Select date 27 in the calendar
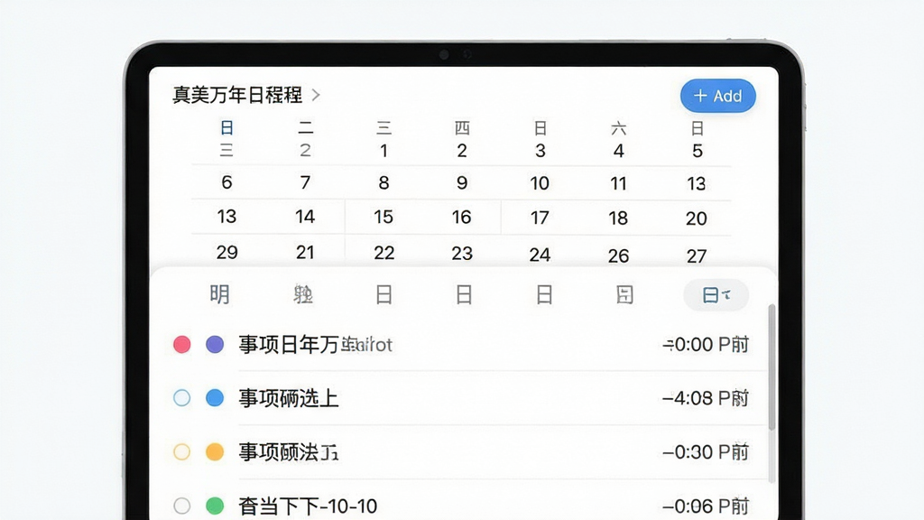 click(697, 255)
